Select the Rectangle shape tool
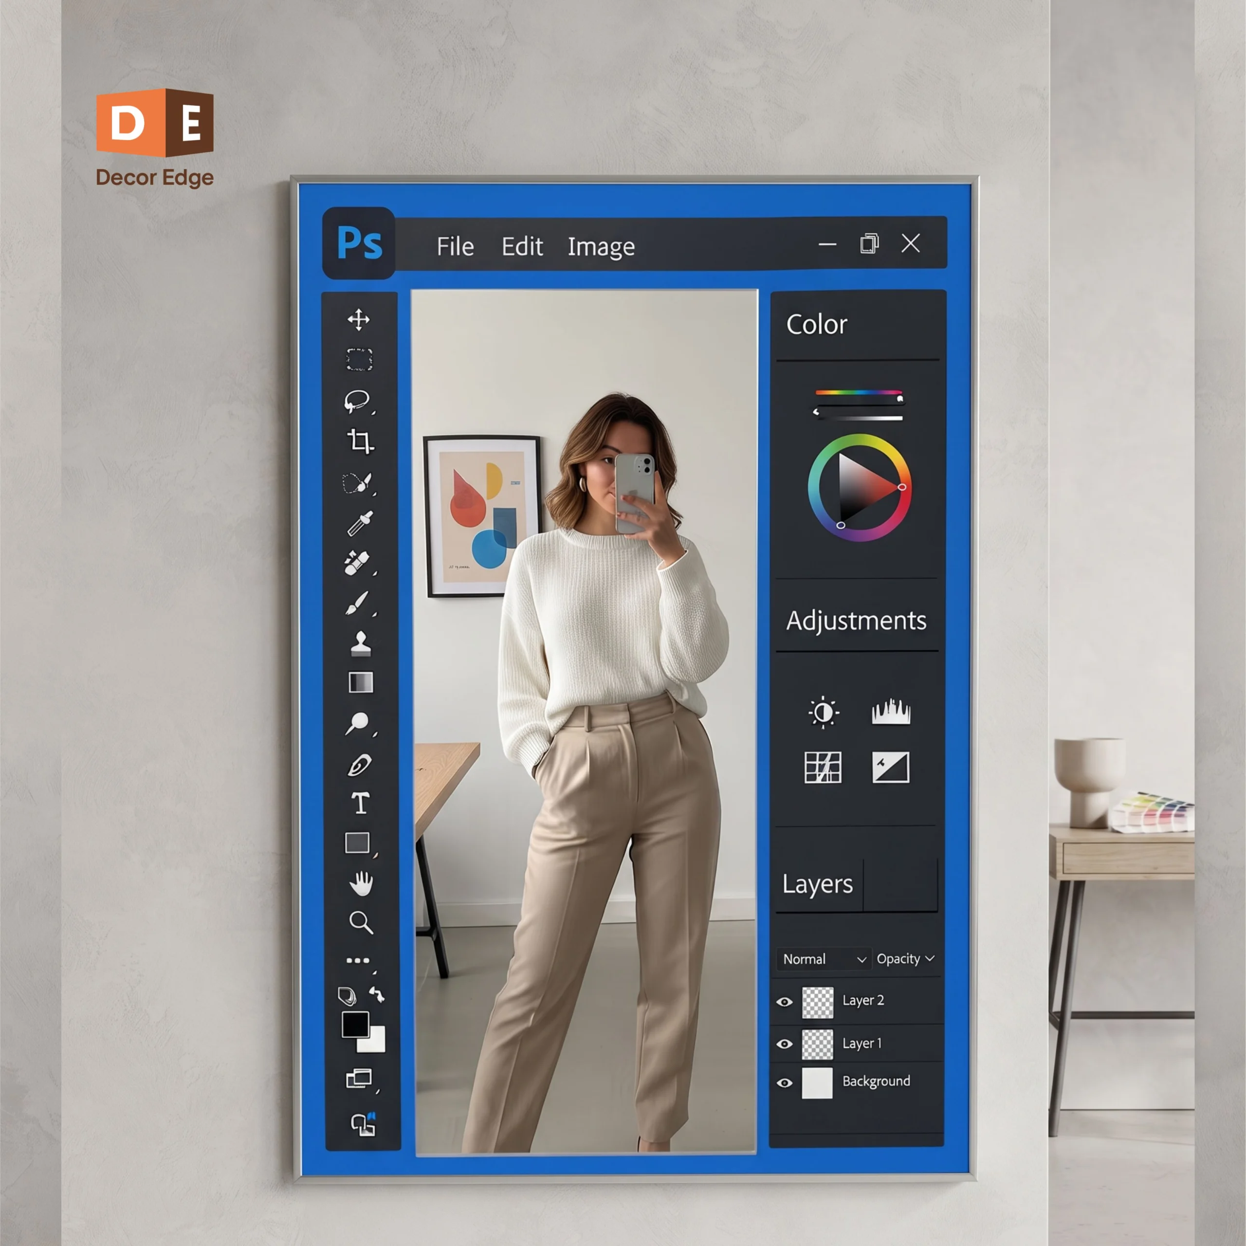 point(357,843)
